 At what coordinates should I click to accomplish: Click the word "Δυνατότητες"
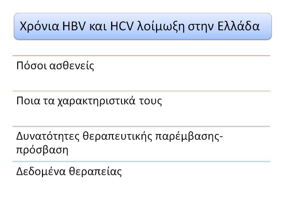(48, 136)
